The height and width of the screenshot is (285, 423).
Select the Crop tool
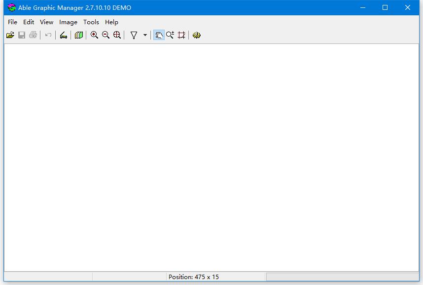pyautogui.click(x=181, y=35)
